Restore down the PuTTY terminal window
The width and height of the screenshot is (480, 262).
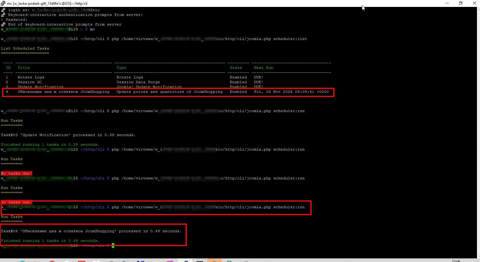pyautogui.click(x=461, y=3)
